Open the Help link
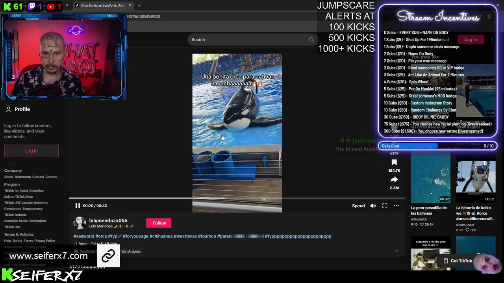This screenshot has height=283, width=504. (x=7, y=241)
